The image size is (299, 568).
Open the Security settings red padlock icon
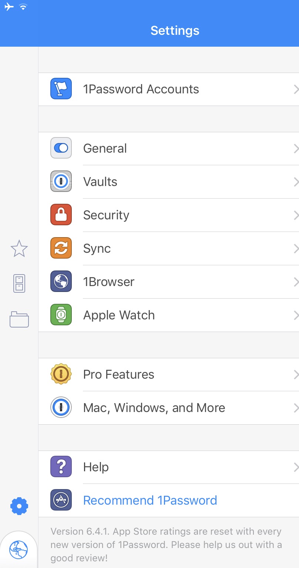61,215
